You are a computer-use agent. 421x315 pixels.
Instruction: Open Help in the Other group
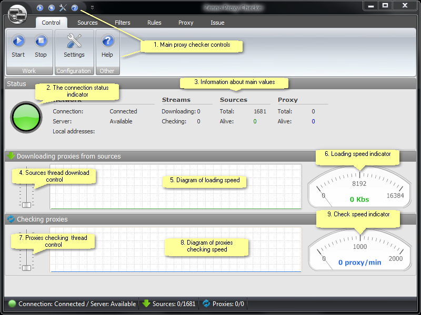click(107, 46)
